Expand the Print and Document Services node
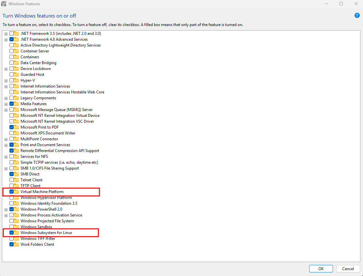This screenshot has width=363, height=276. (6, 145)
